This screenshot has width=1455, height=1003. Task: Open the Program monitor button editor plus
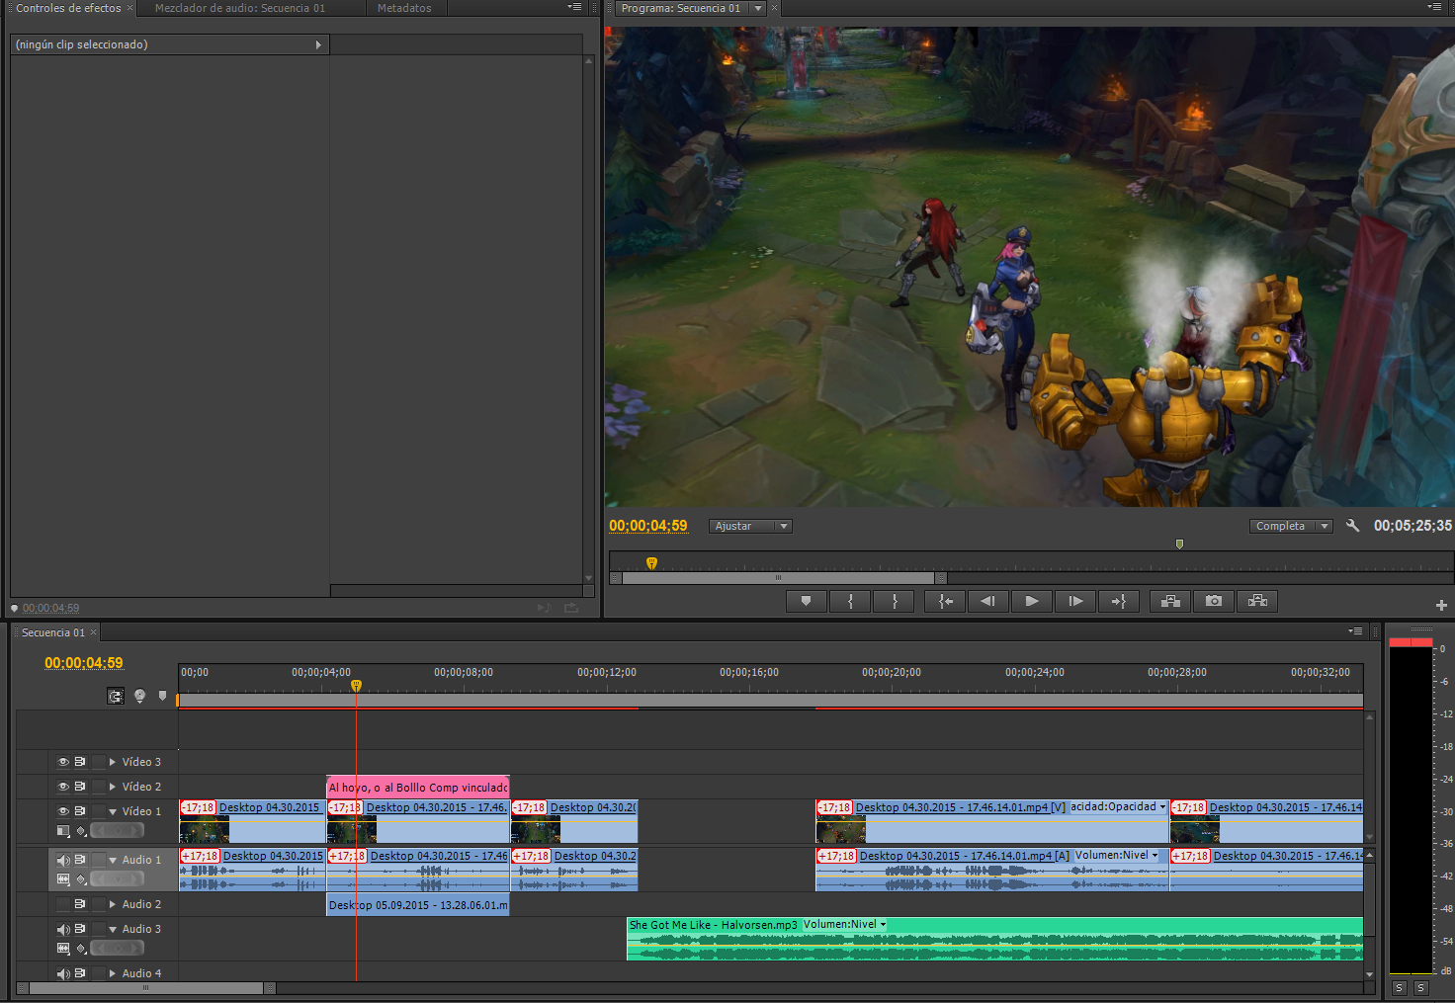pyautogui.click(x=1441, y=605)
